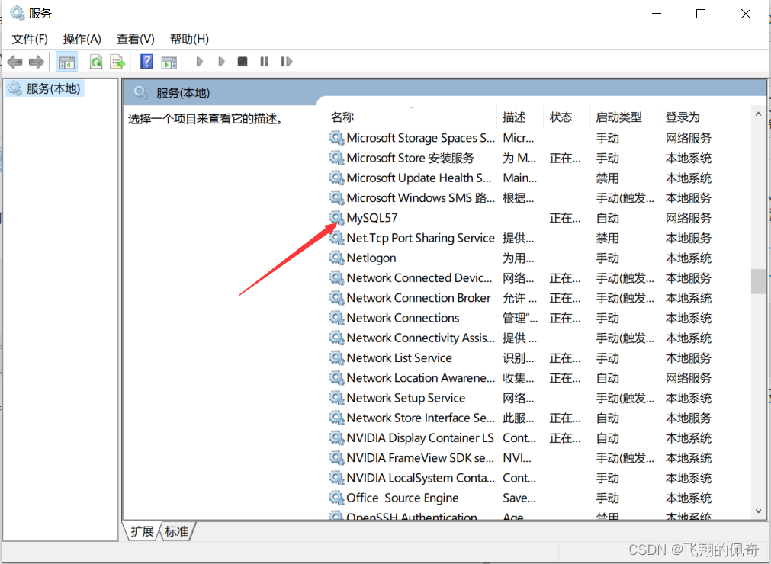Screen dimensions: 771x564
Task: Switch to the 标准 tab
Action: [177, 531]
